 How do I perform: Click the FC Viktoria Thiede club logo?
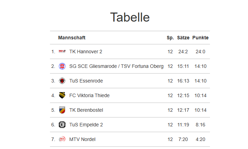[62, 95]
